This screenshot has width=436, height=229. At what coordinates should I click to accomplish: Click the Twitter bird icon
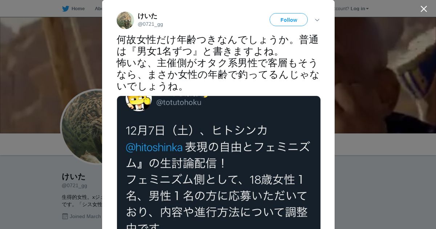pos(65,8)
